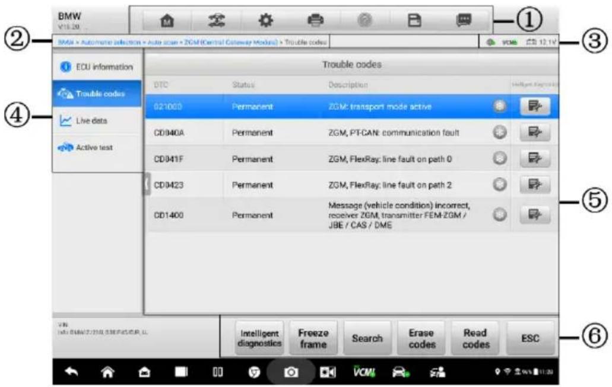
Task: Click the Save file icon in toolbar
Action: [x=414, y=20]
